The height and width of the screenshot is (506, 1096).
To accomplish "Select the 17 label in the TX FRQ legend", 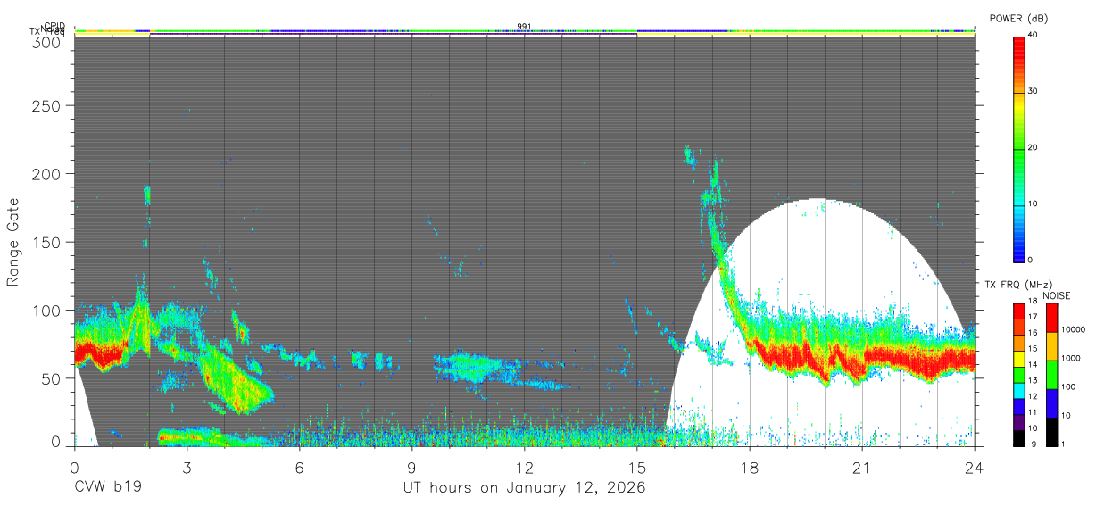I will click(x=1033, y=317).
